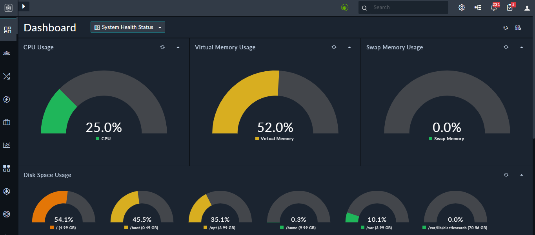Open the charts icon in the sidebar
The width and height of the screenshot is (535, 235).
(x=7, y=145)
